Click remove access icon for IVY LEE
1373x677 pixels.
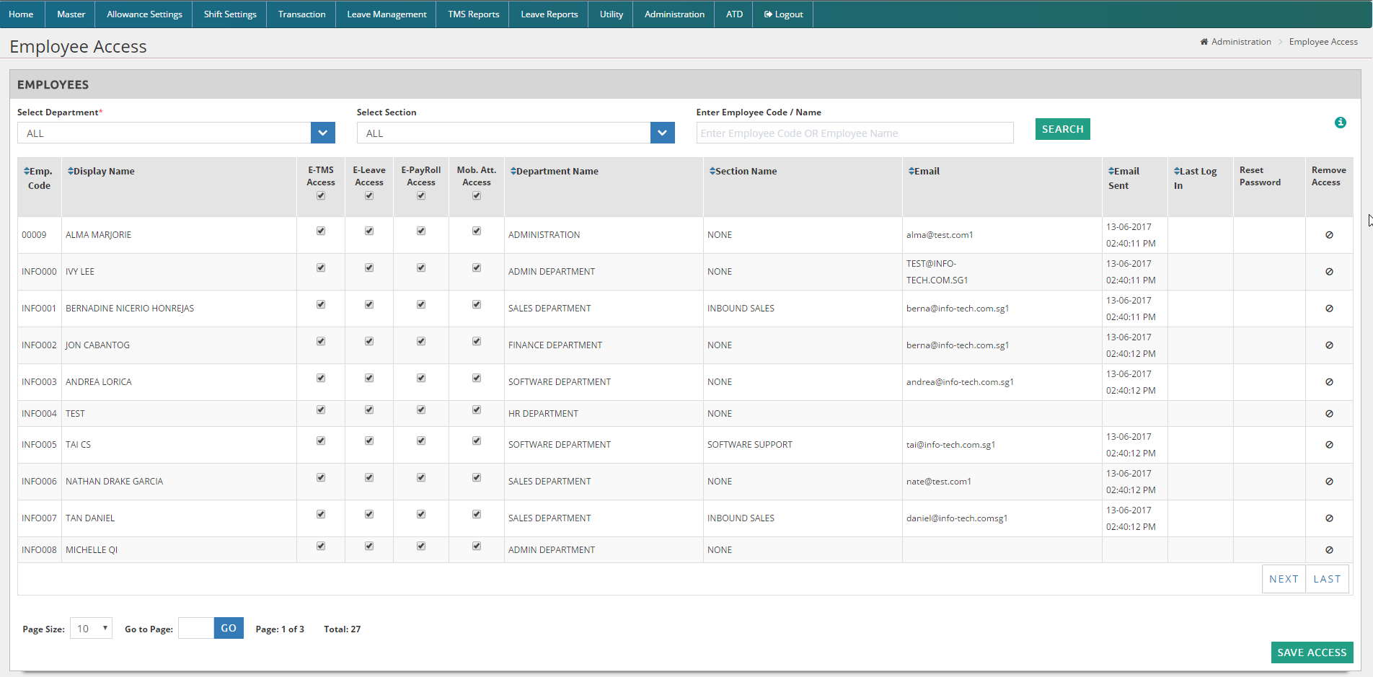(1328, 272)
